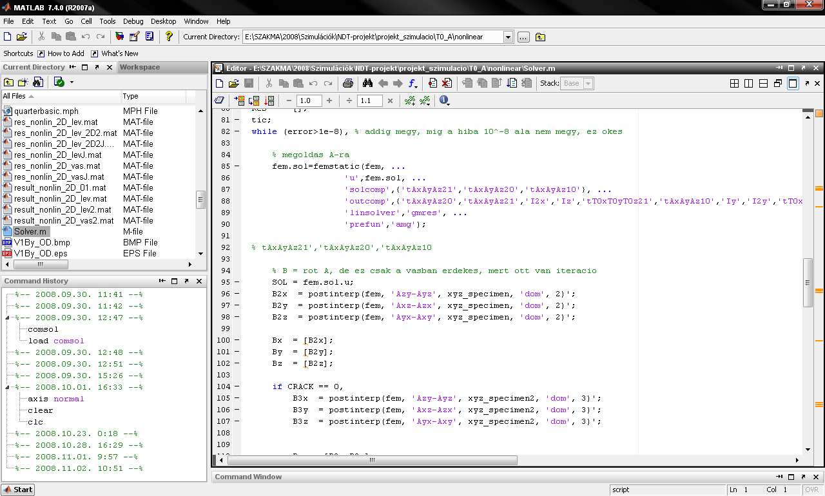Toggle breakpoint dash at line 95
Screen dimensions: 825x496
pyautogui.click(x=237, y=282)
